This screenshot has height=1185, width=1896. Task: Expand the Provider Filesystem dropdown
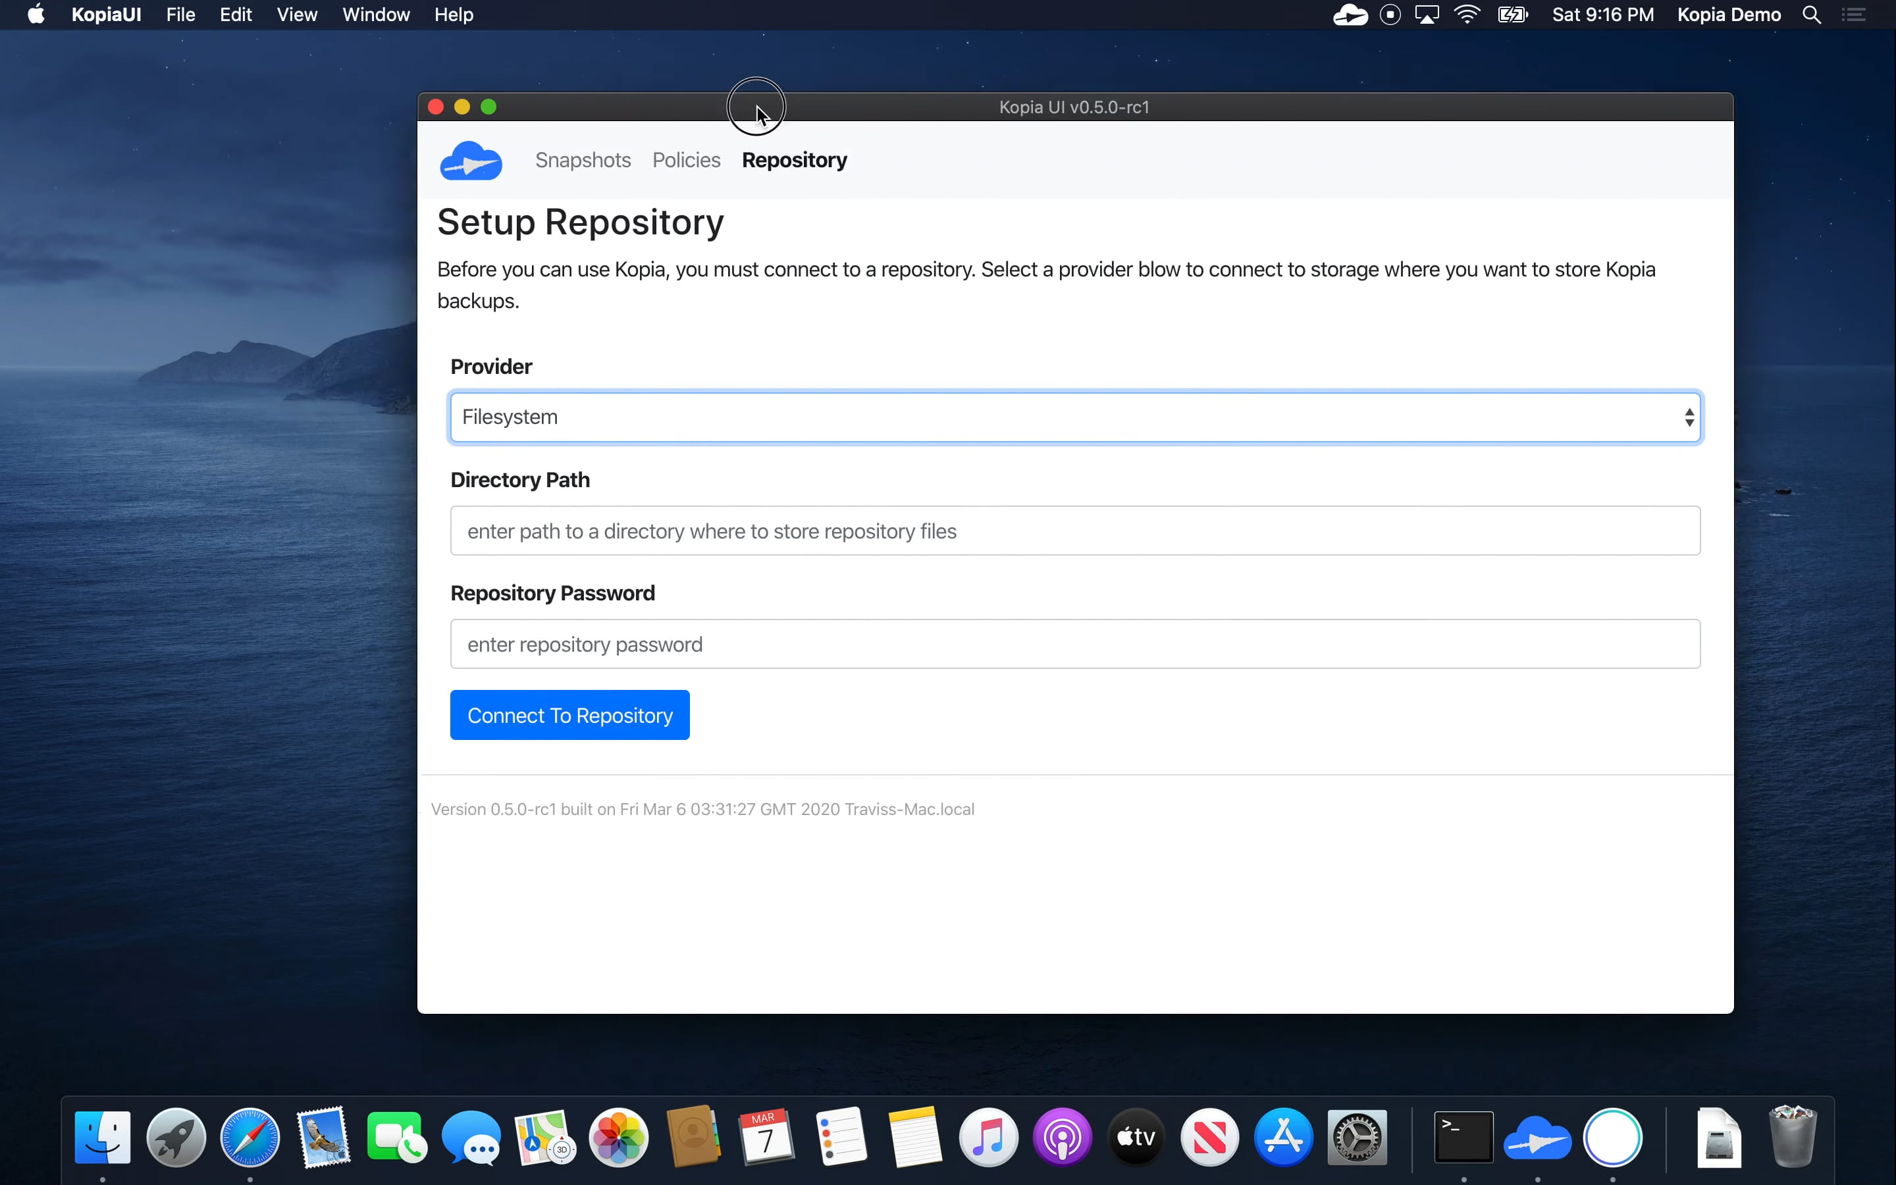click(1075, 417)
